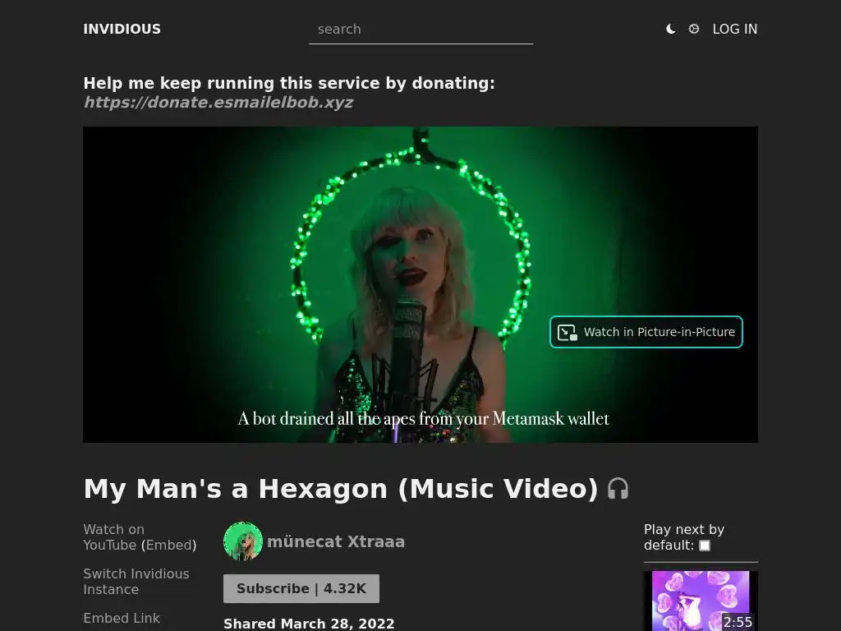Click Watch in Picture-in-Picture button
The image size is (841, 631).
(646, 332)
